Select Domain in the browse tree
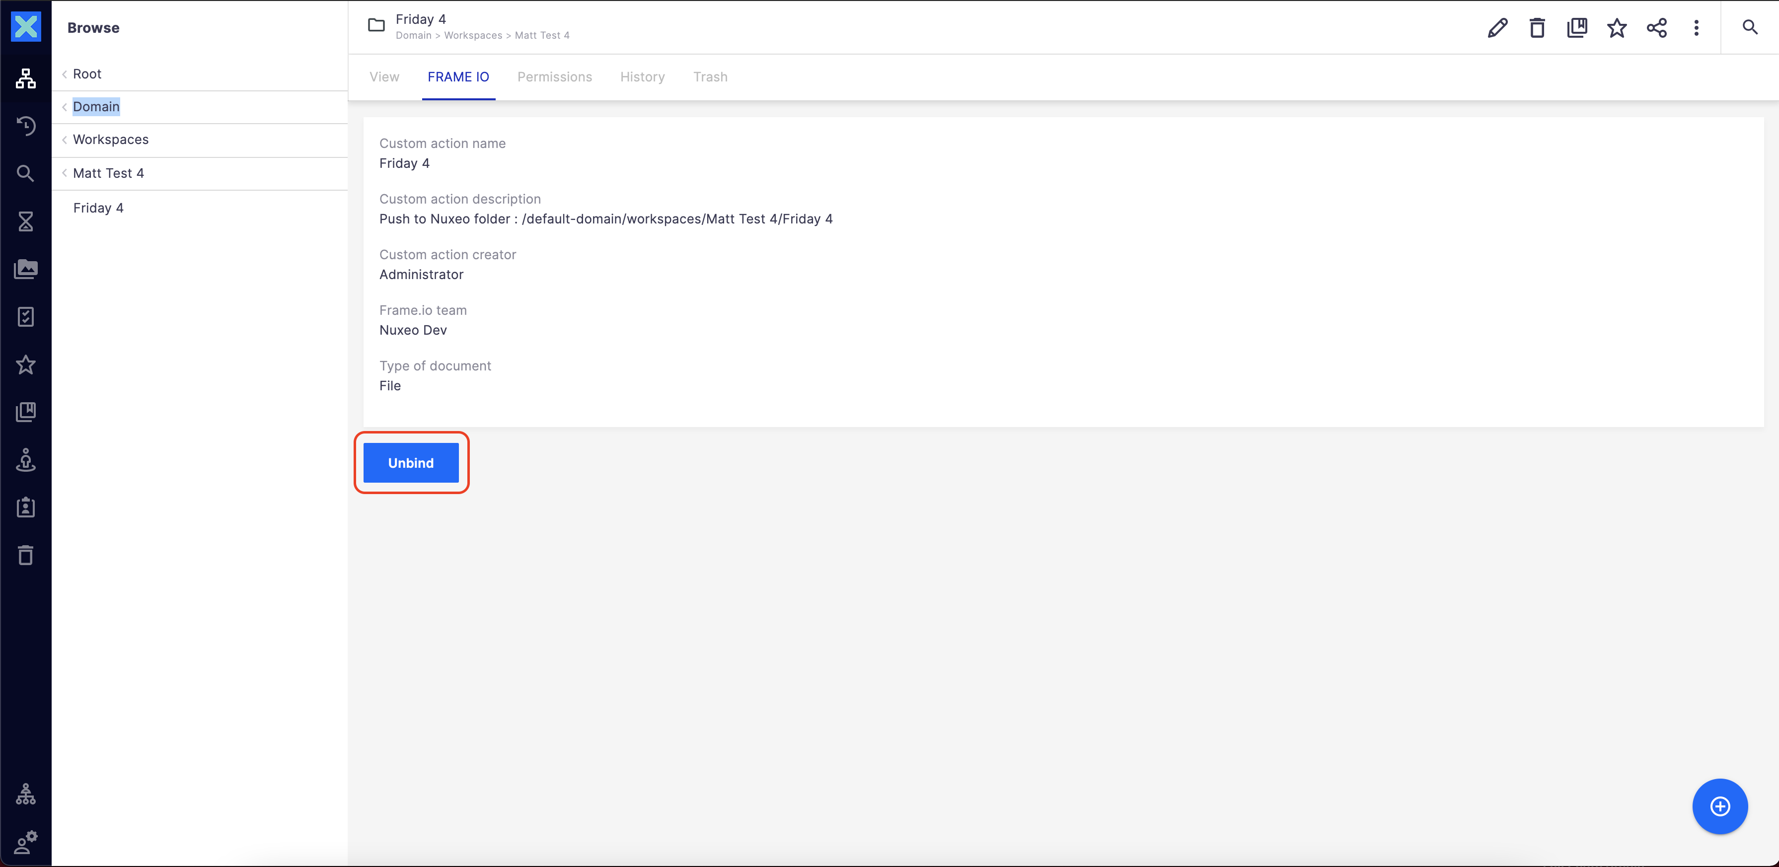 tap(96, 106)
